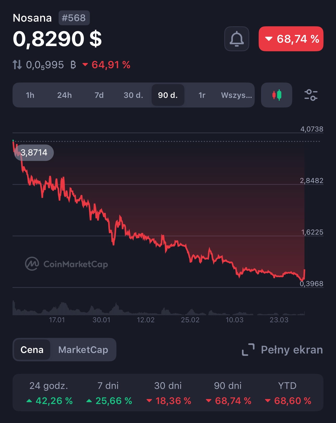Screen dimensions: 336x423
Task: Switch to candlestick chart view
Action: coord(276,95)
